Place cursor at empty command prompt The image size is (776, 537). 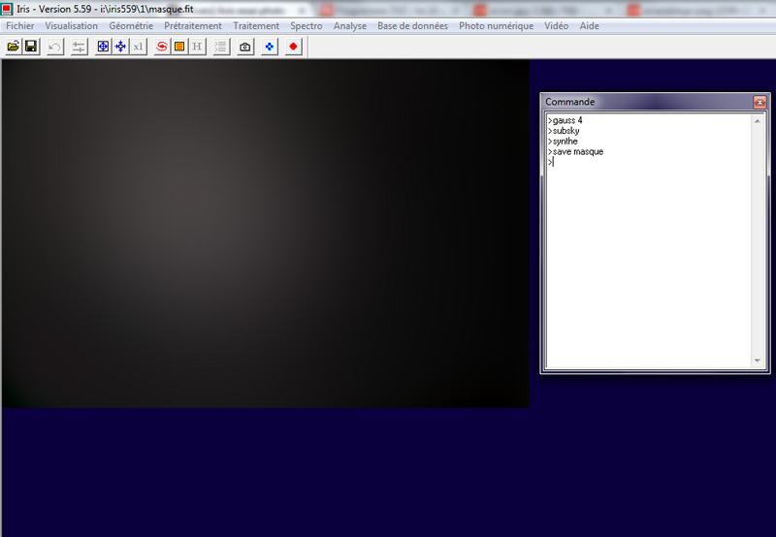553,162
